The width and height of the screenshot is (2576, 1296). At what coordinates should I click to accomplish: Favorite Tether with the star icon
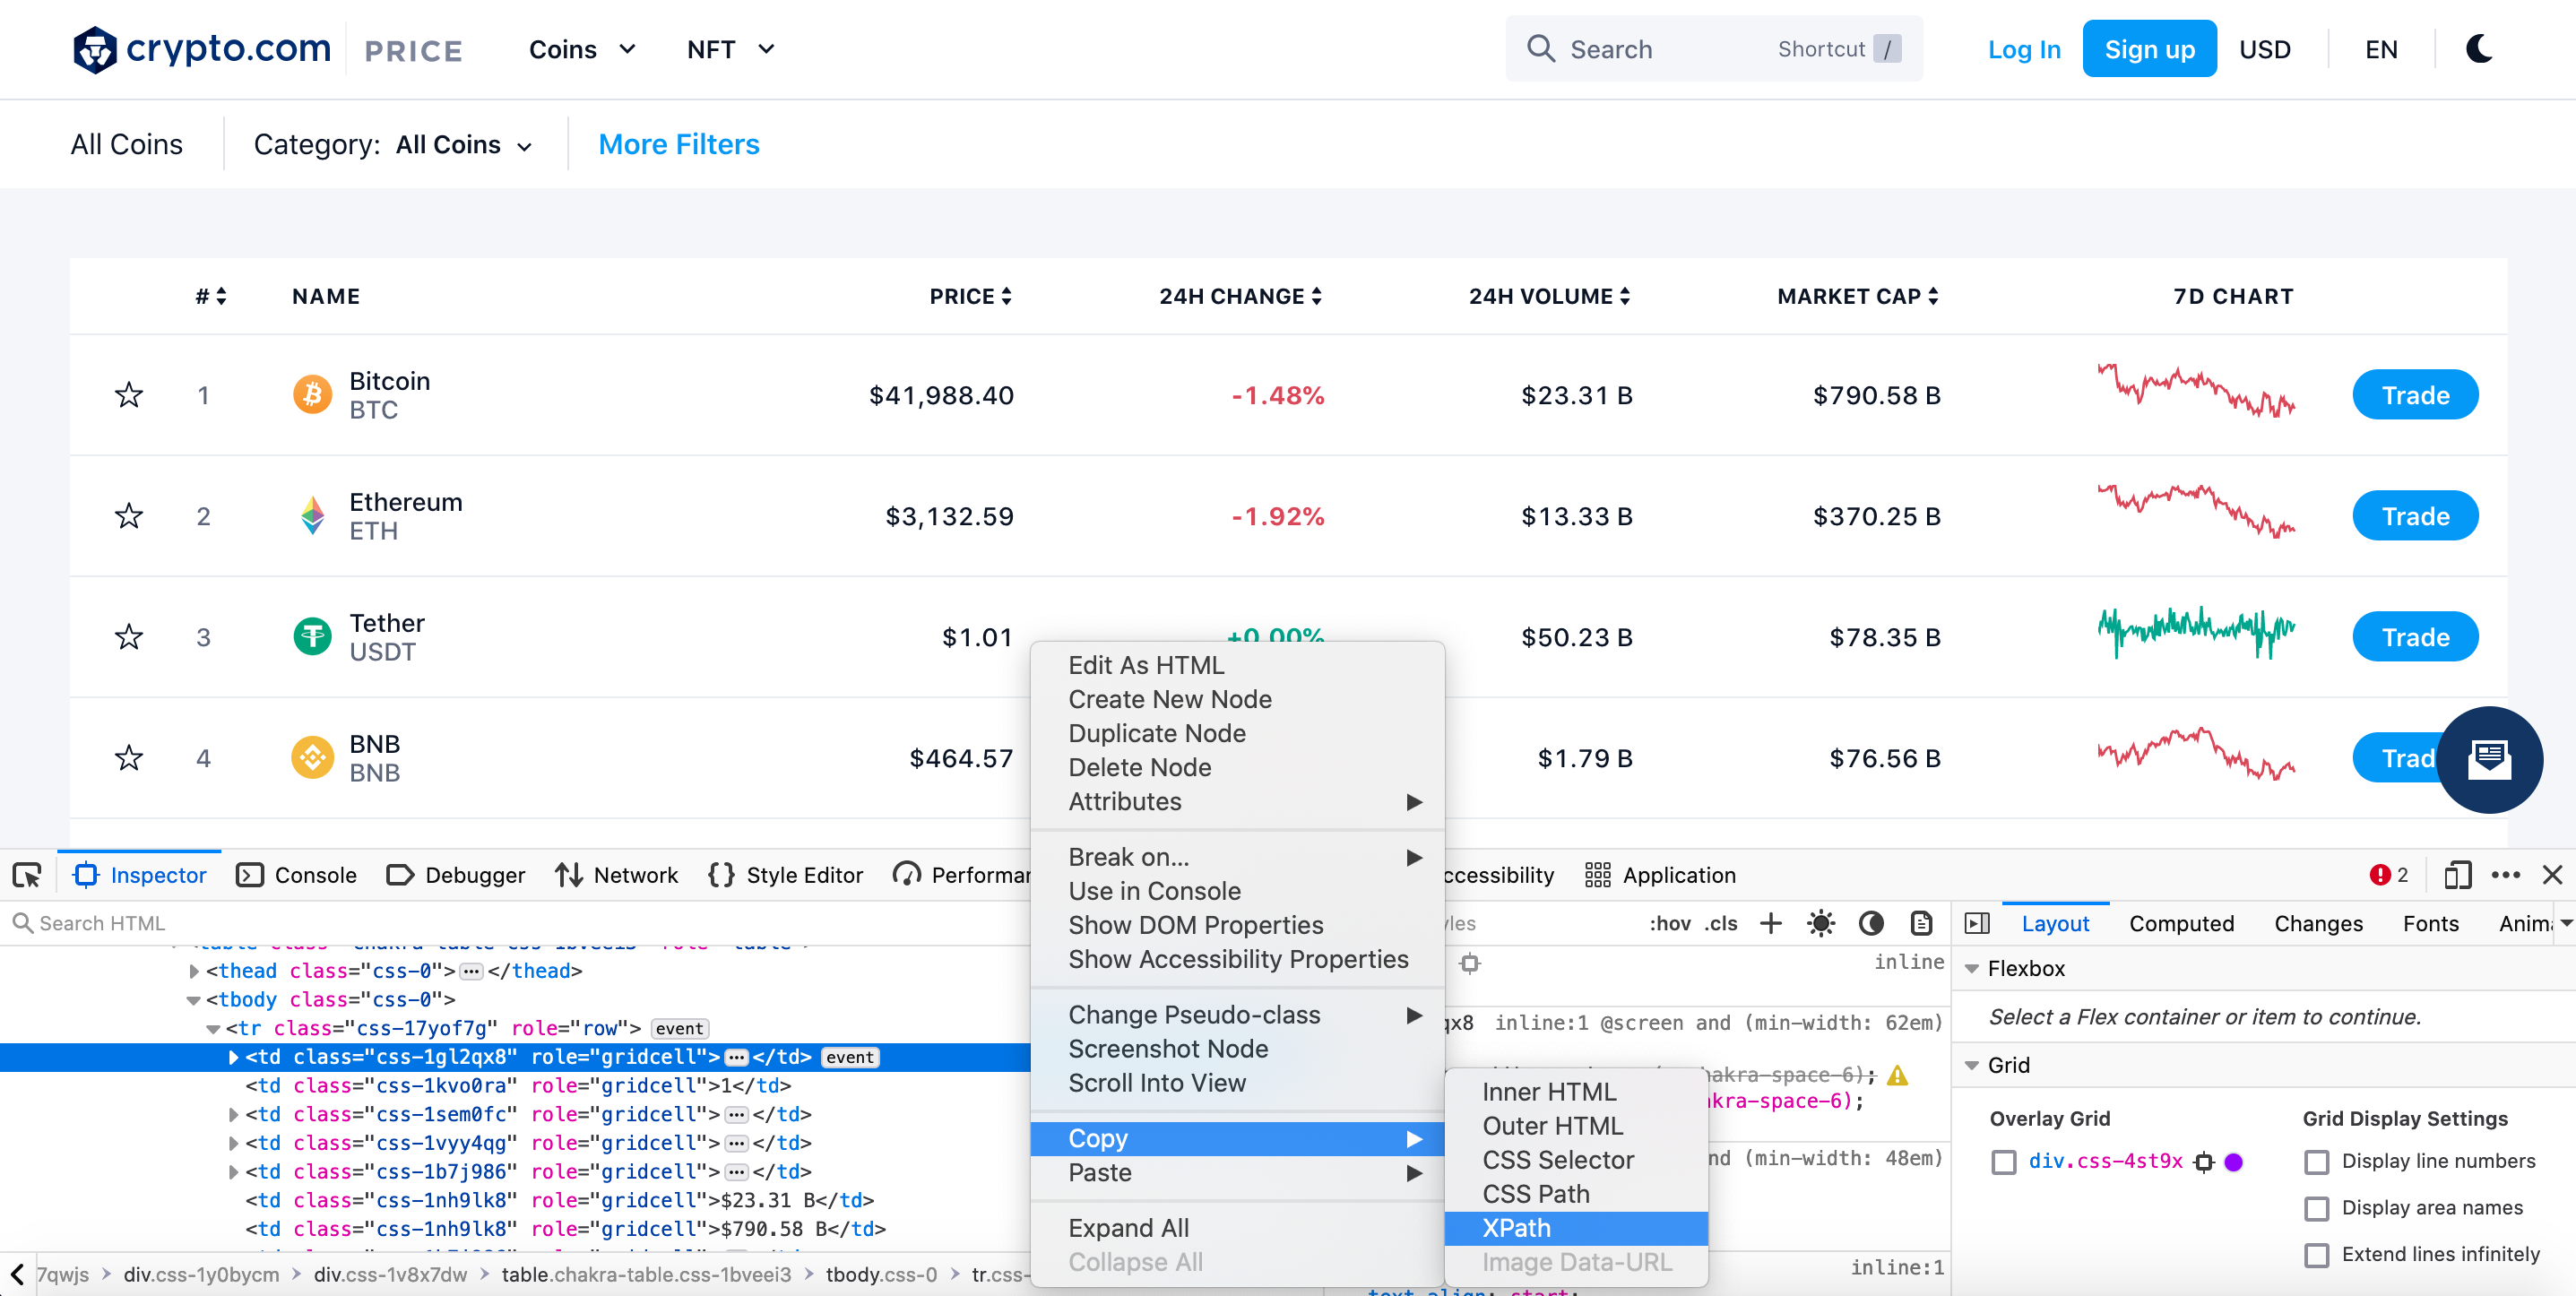pyautogui.click(x=129, y=637)
